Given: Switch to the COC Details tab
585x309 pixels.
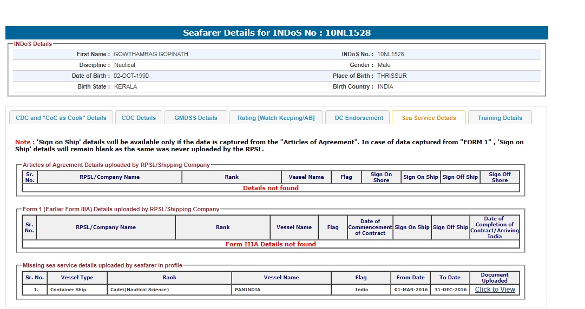Looking at the screenshot, I should [139, 118].
